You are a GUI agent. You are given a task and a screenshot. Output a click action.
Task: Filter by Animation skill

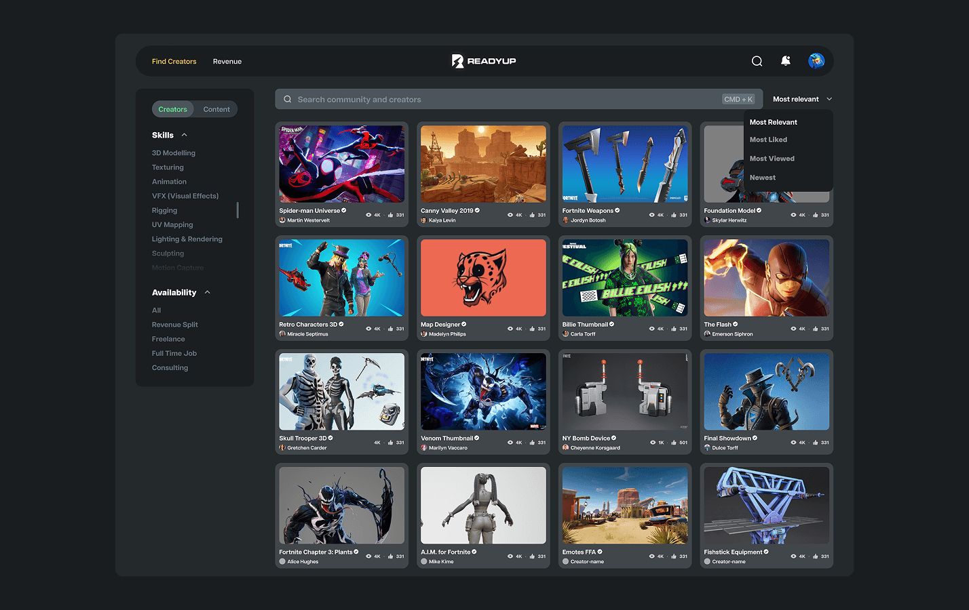pyautogui.click(x=169, y=182)
